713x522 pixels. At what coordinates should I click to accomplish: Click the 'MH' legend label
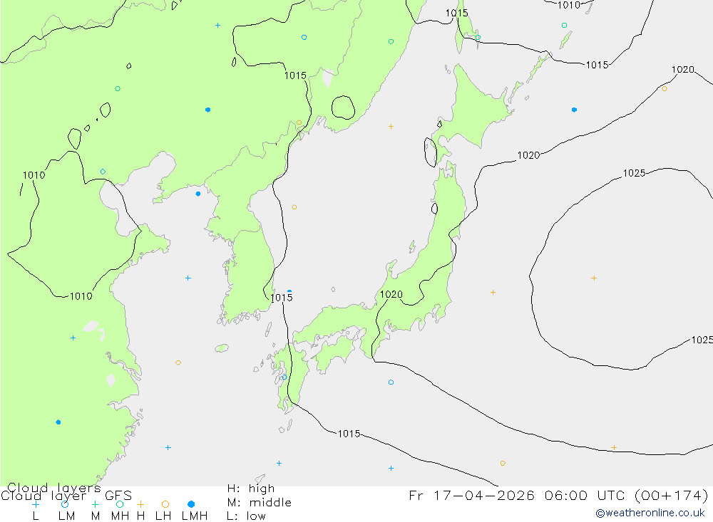120,516
